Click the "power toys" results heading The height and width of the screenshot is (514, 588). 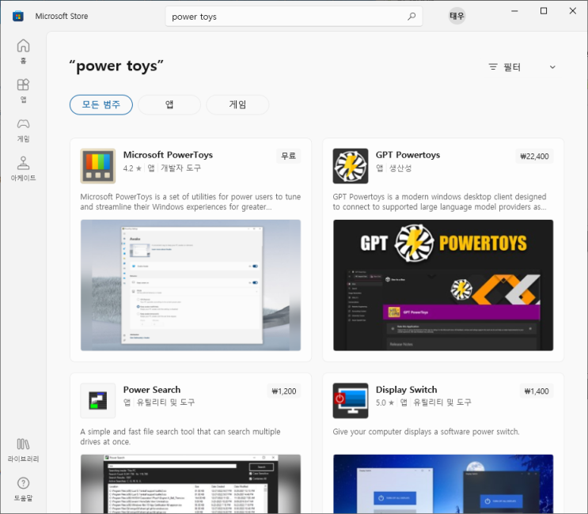click(116, 66)
